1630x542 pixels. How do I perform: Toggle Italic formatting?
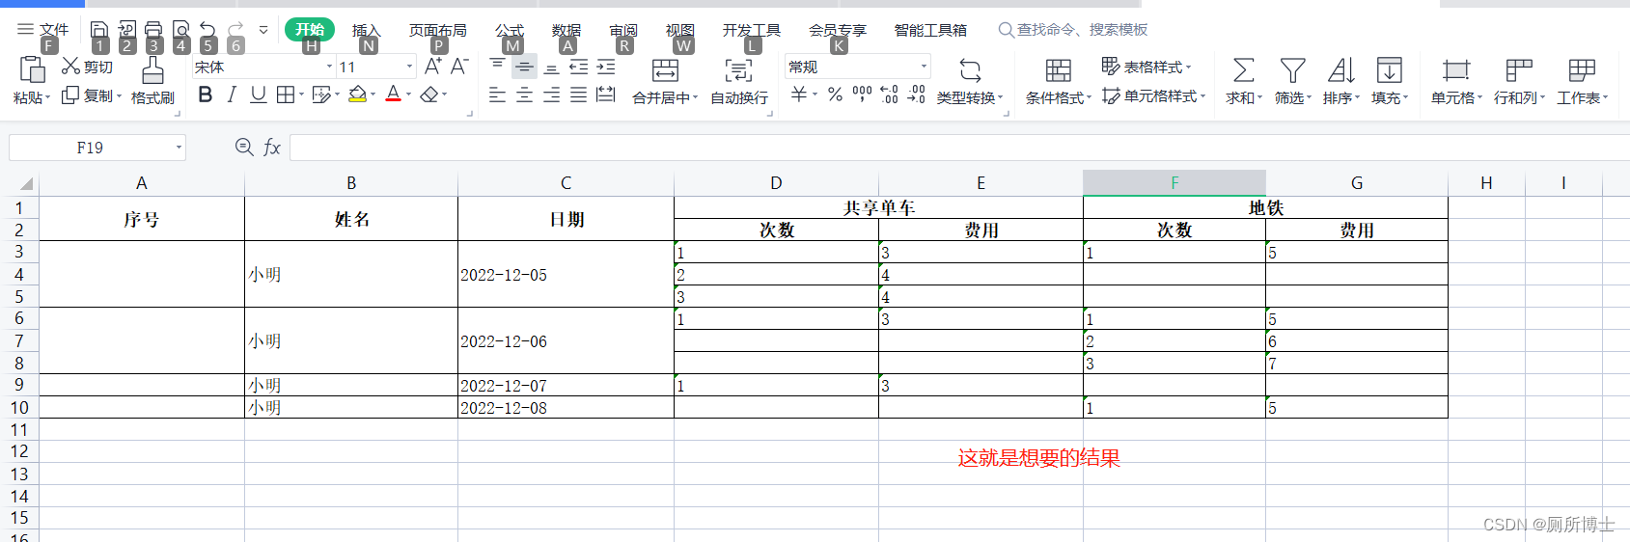coord(232,95)
